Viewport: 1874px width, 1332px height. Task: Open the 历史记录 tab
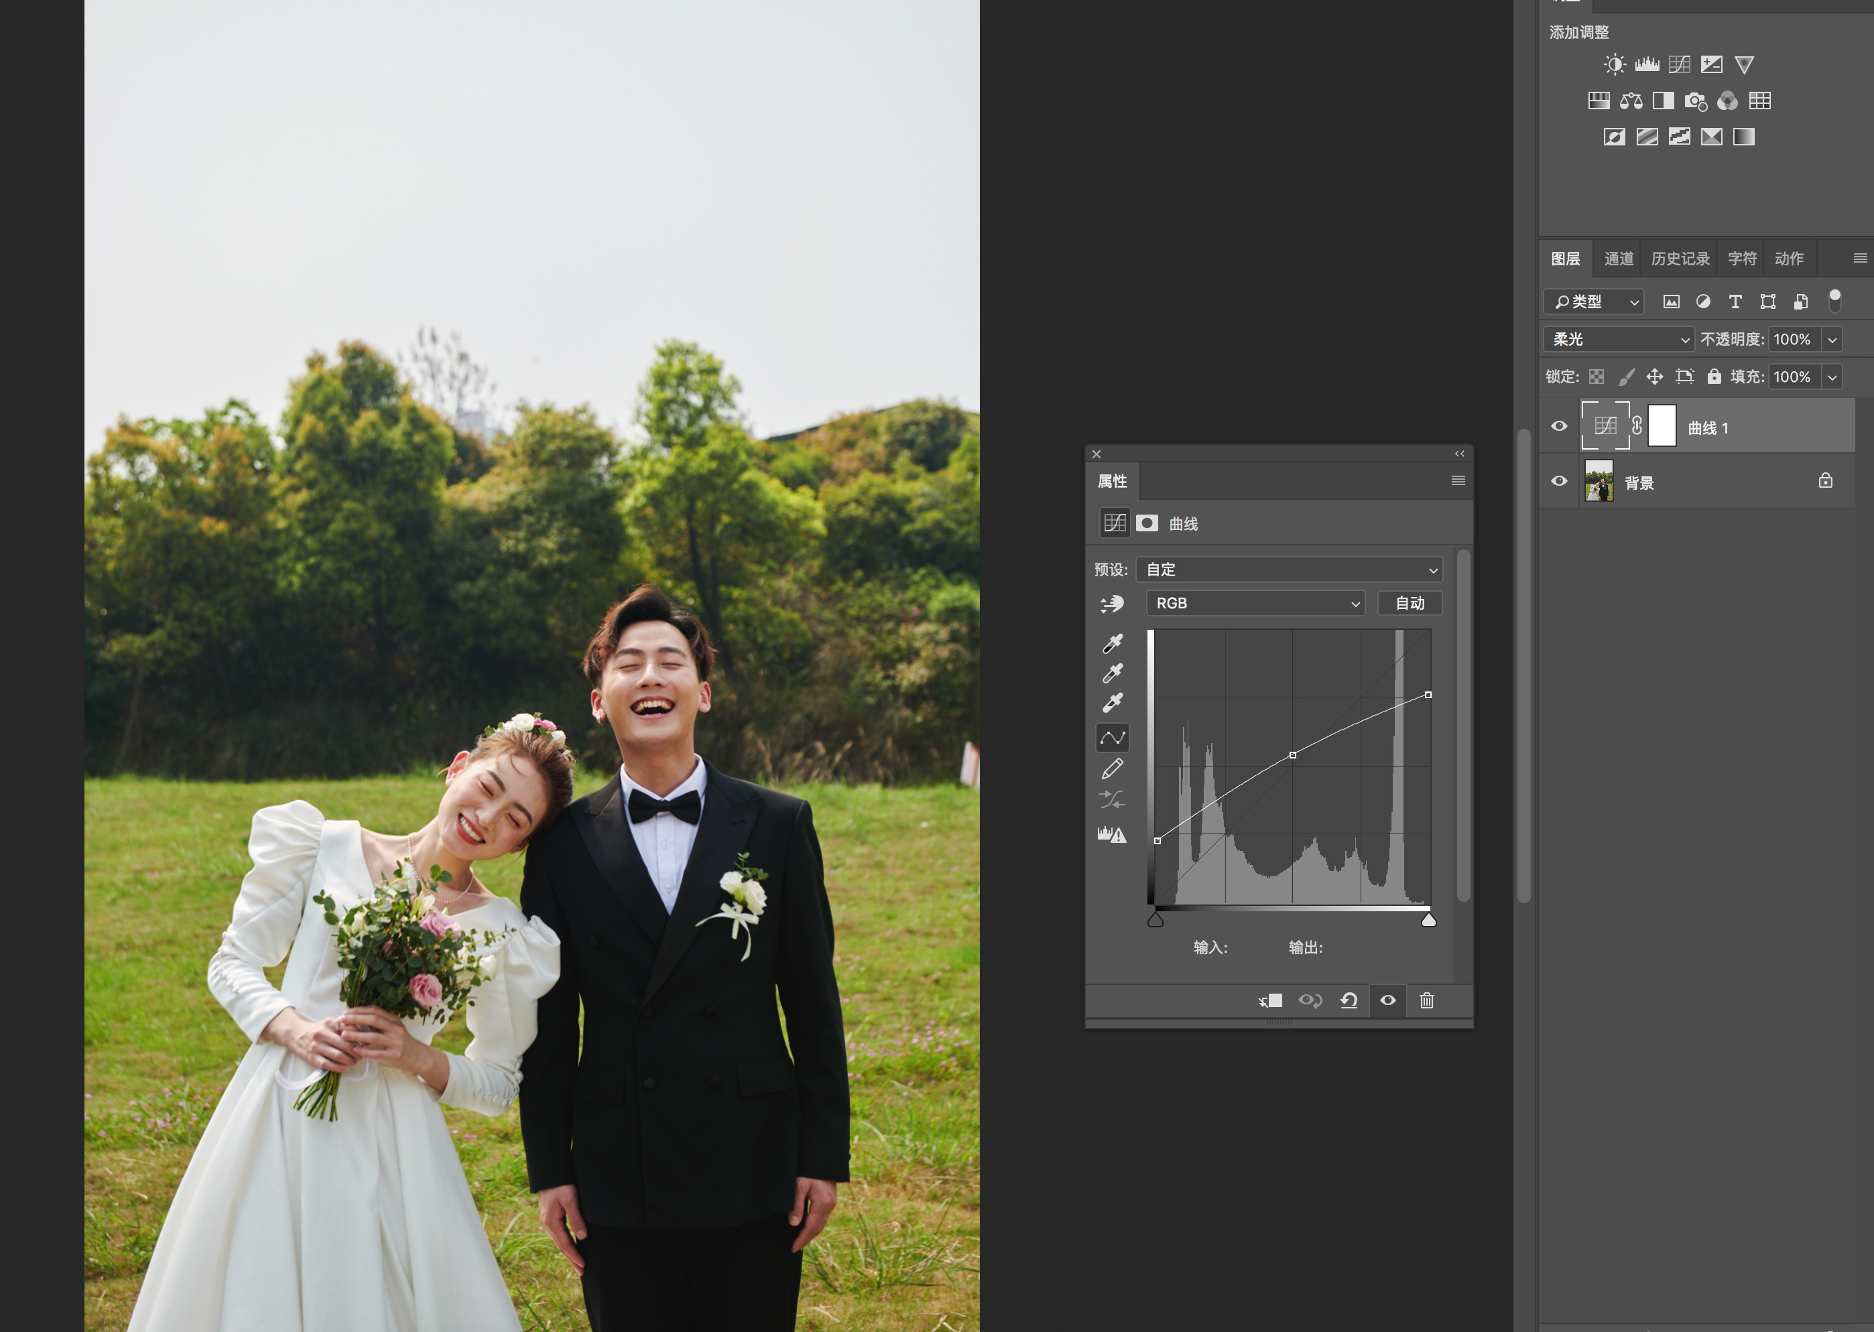1680,259
